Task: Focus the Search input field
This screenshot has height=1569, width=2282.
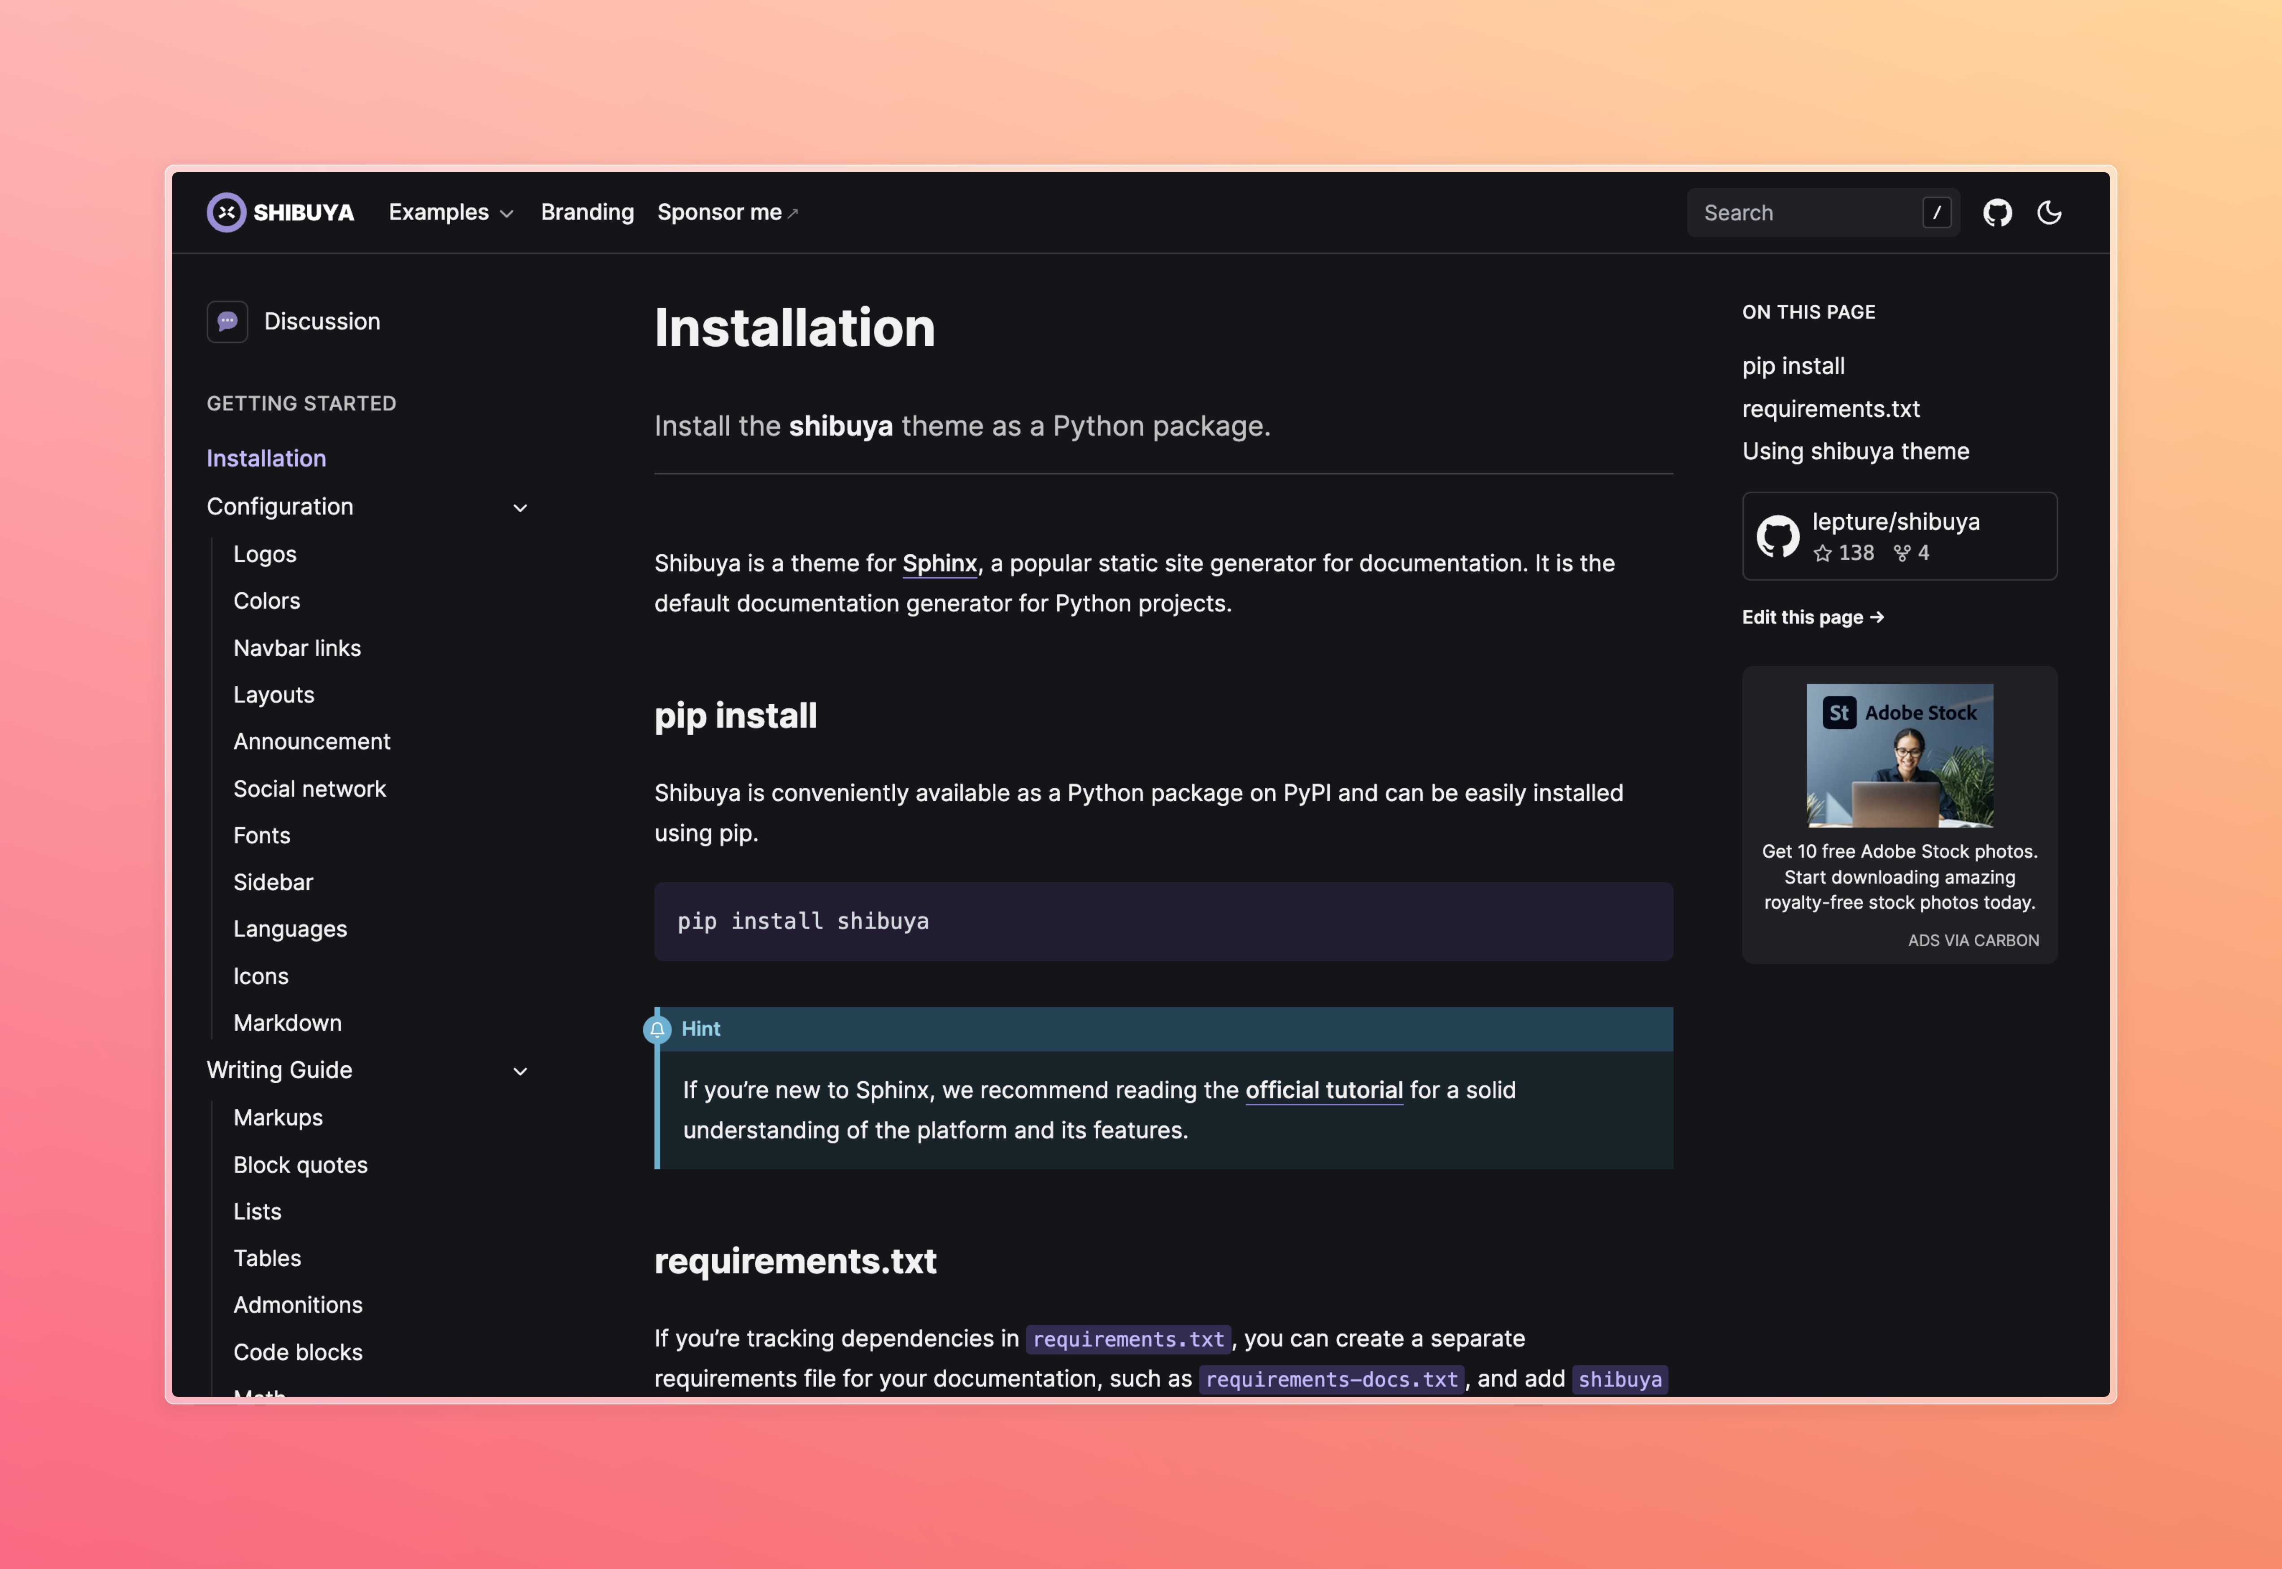Action: click(x=1823, y=212)
